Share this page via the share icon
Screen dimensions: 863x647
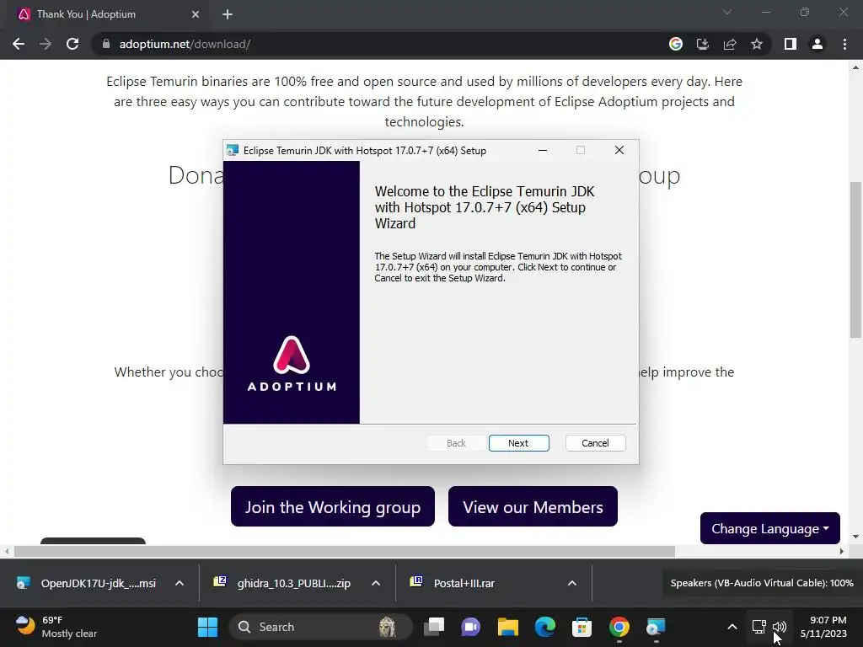tap(730, 44)
